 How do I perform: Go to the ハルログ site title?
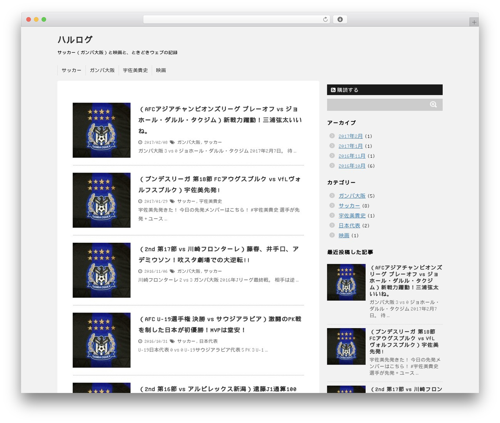(x=75, y=39)
